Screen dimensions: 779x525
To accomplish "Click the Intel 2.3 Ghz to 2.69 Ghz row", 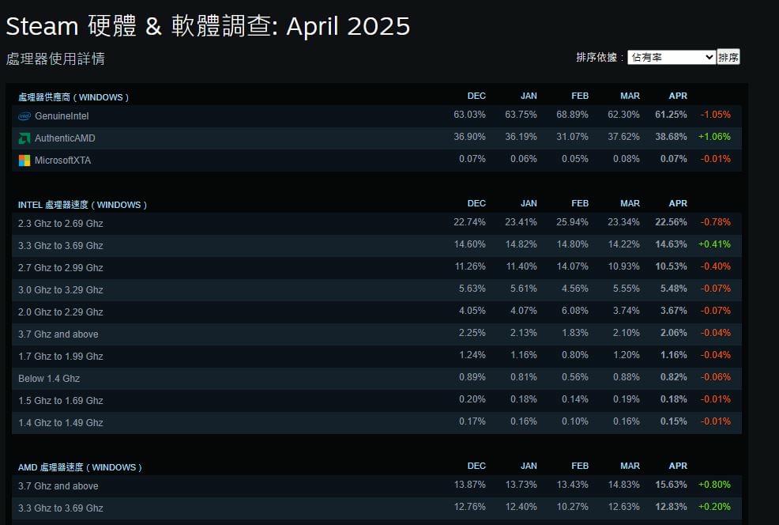I will click(377, 223).
